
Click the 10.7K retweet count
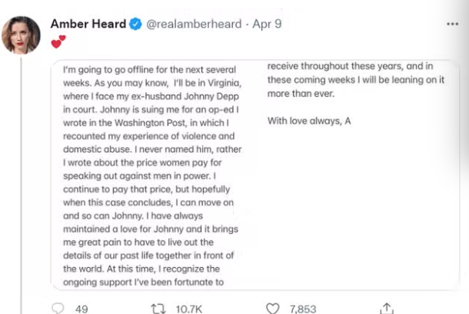pos(189,309)
